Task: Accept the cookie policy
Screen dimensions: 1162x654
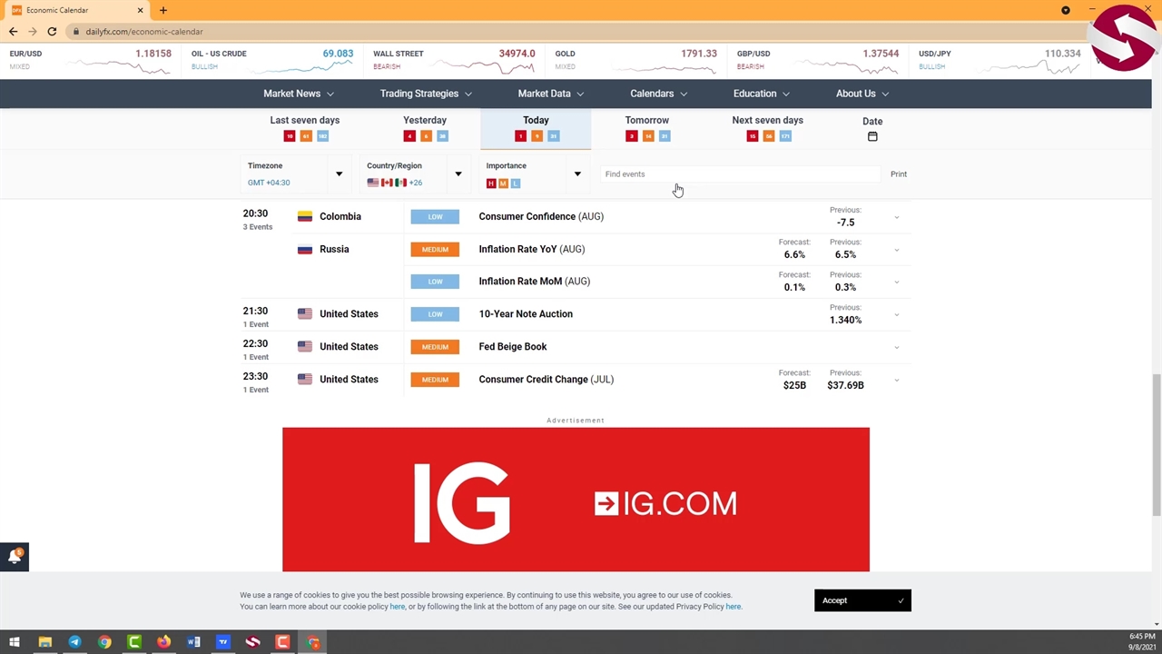Action: [x=862, y=600]
